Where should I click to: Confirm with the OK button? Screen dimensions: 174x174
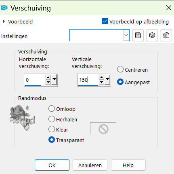click(x=52, y=165)
